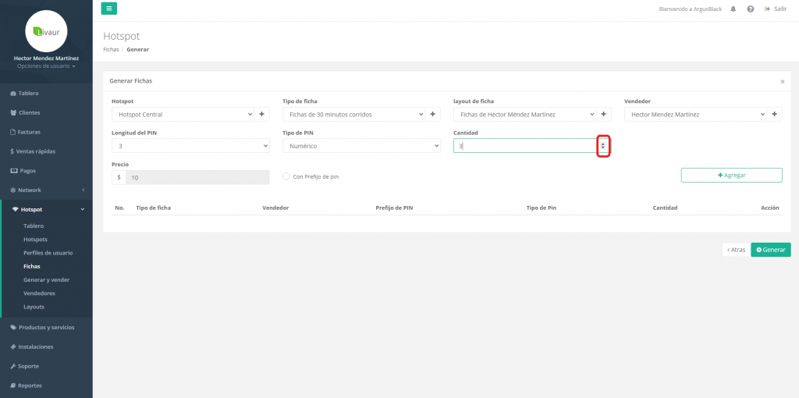
Task: Open the layout de ficha dropdown
Action: (525, 115)
